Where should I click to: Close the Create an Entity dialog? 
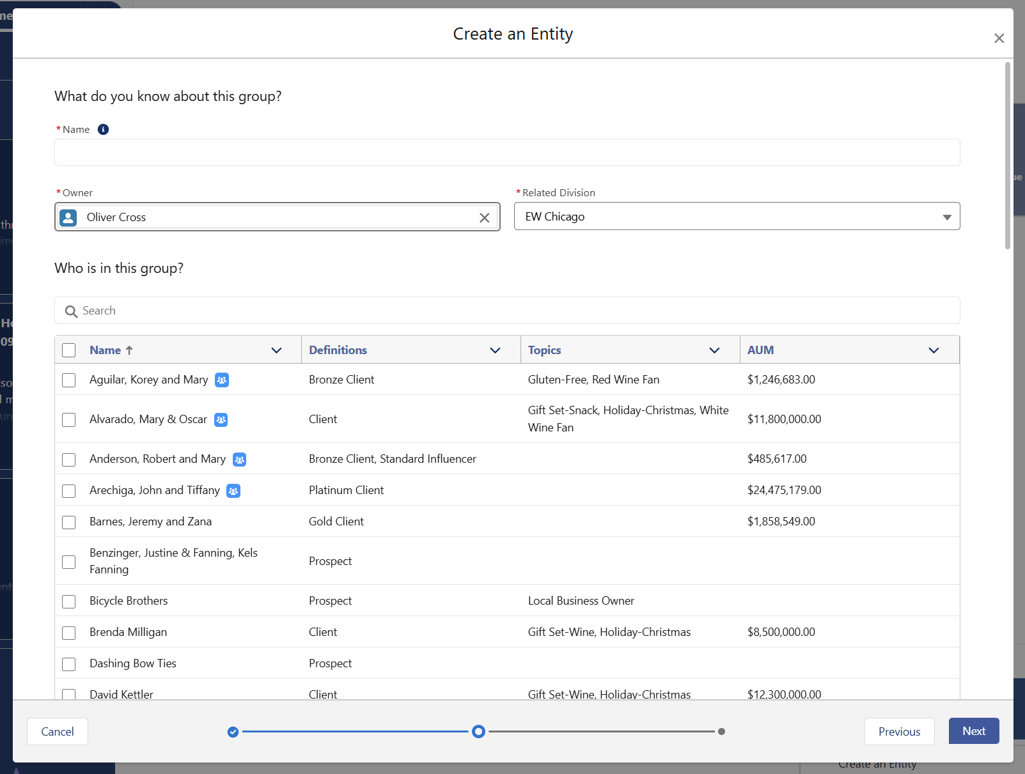(999, 38)
